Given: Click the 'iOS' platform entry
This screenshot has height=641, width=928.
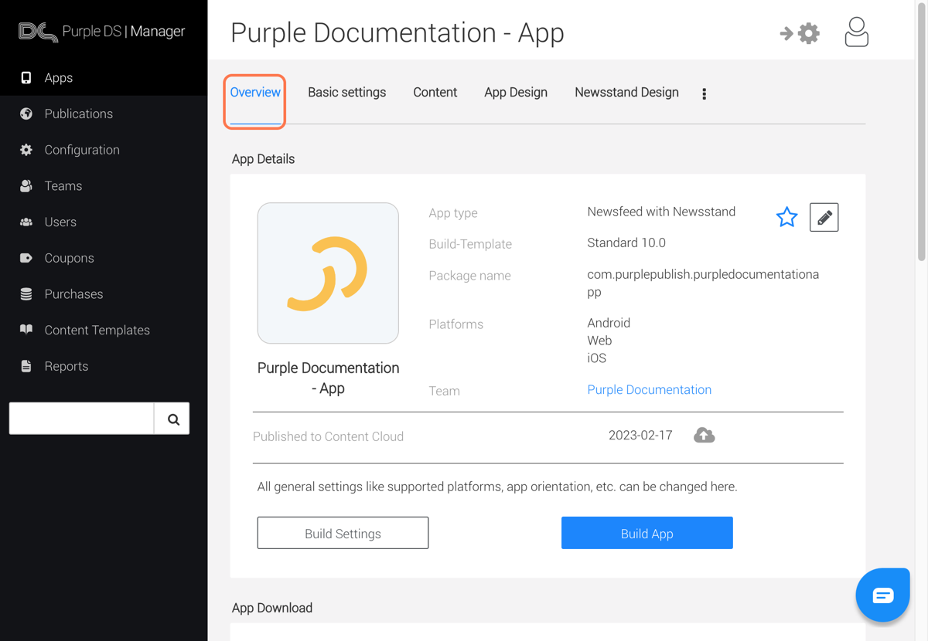Looking at the screenshot, I should click(x=597, y=358).
